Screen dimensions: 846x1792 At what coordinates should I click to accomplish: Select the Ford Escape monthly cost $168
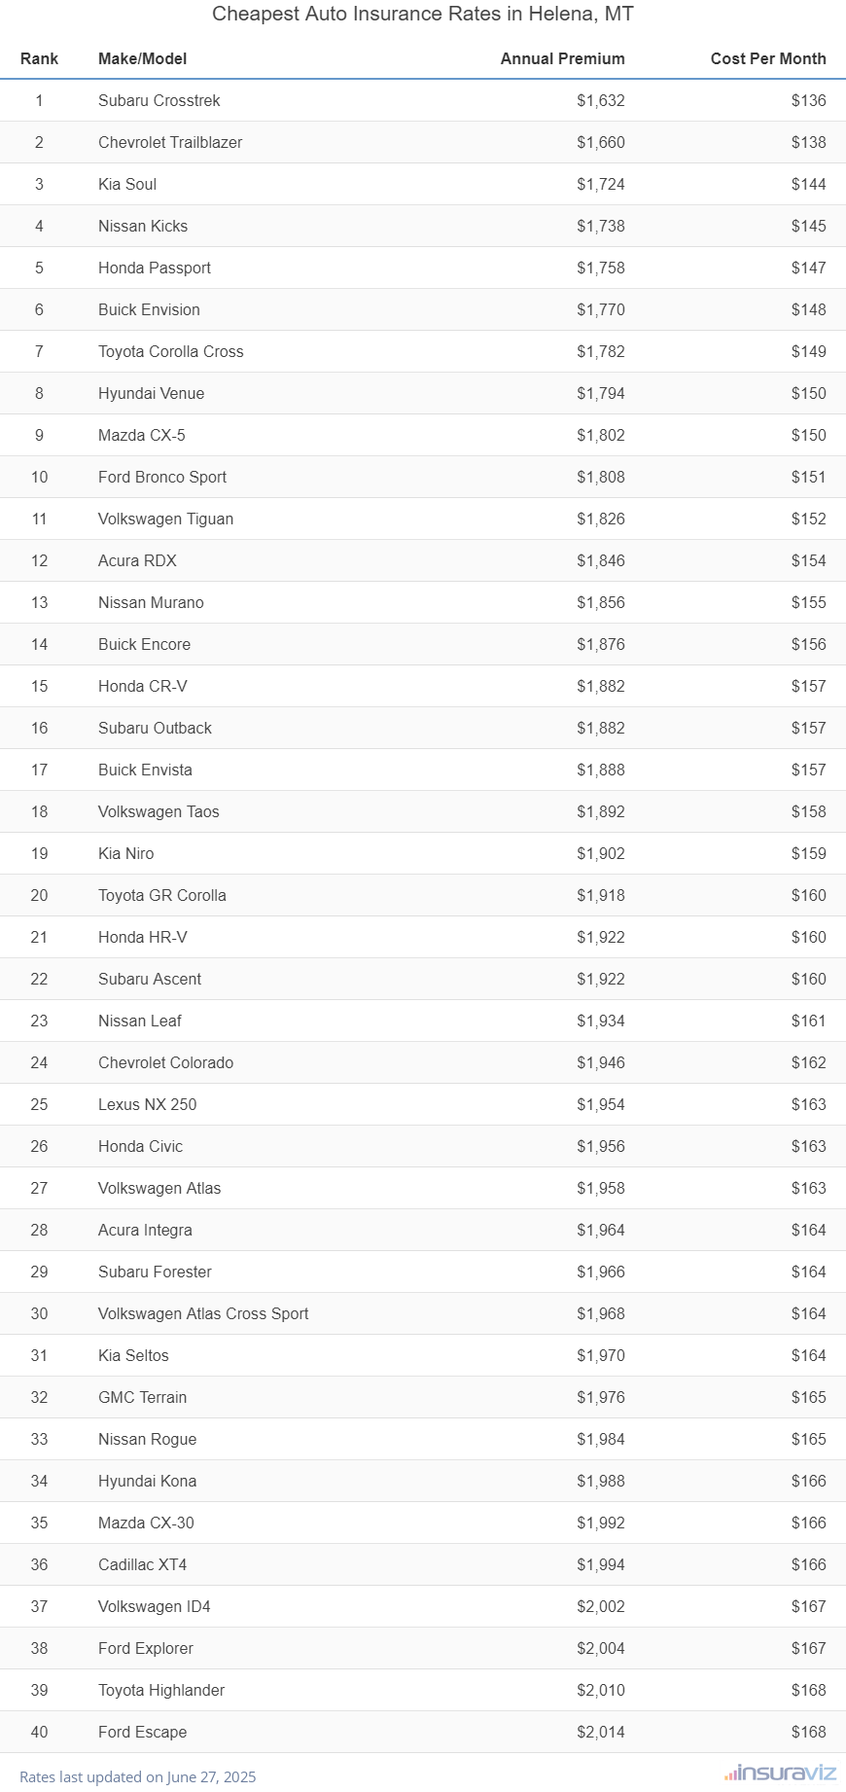[808, 1732]
